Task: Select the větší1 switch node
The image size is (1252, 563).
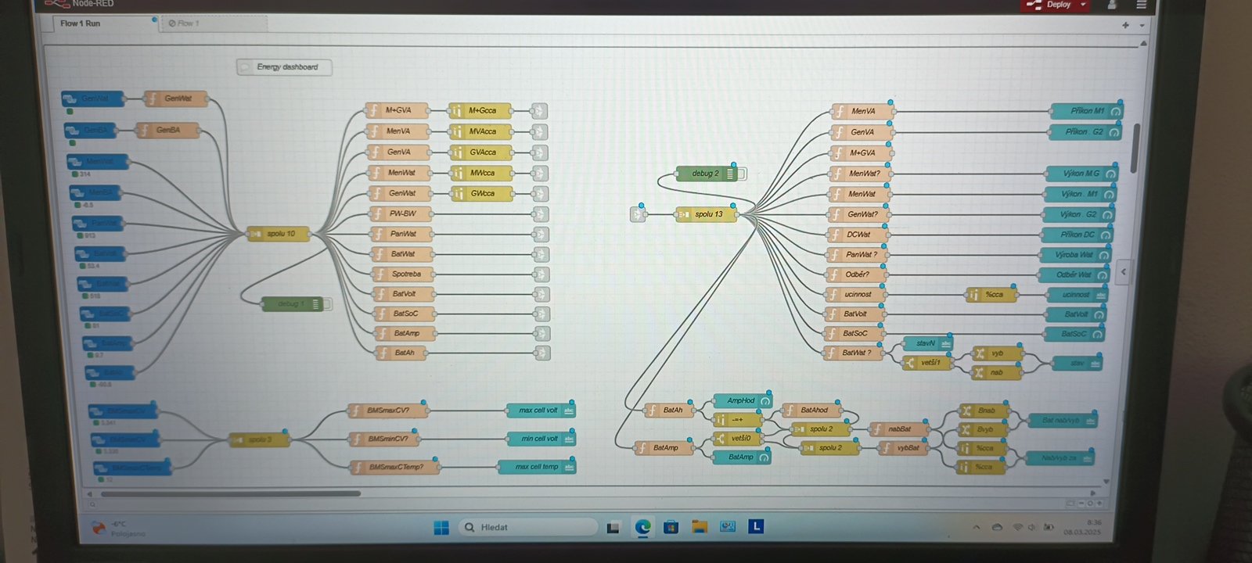Action: click(927, 363)
